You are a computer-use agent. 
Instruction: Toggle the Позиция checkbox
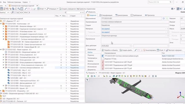pos(171,39)
